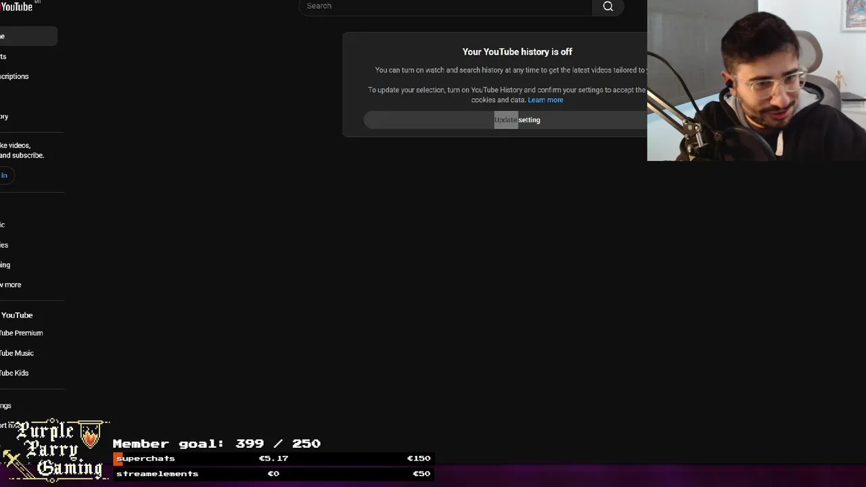
Task: Select YouTube Music in the sidebar
Action: tap(17, 353)
